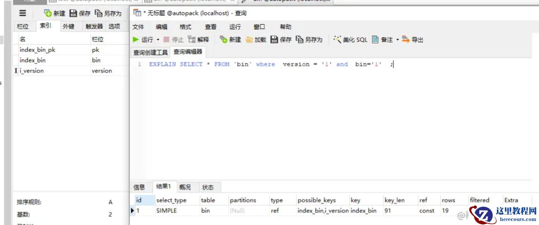The image size is (539, 225).
Task: Click the row indicator arrow for row 1
Action: coord(132,211)
